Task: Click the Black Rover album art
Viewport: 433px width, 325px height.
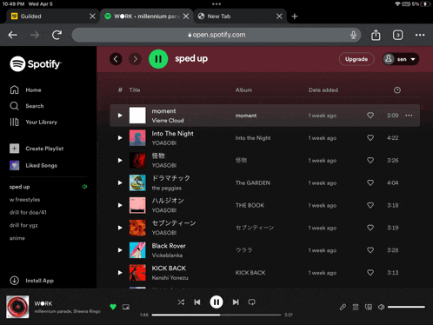Action: pos(137,250)
